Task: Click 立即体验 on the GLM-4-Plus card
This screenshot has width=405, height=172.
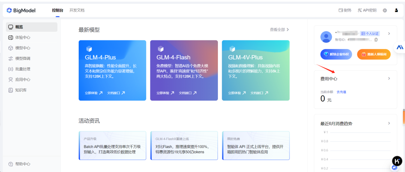Action: click(93, 93)
